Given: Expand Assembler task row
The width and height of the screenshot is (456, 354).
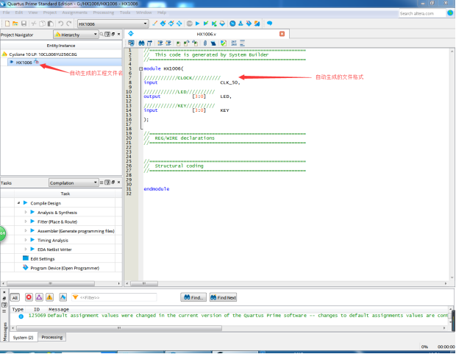Looking at the screenshot, I should 26,230.
